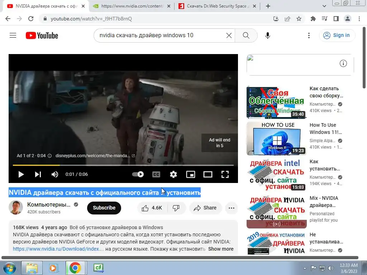Click the Subscribe button

(x=104, y=208)
